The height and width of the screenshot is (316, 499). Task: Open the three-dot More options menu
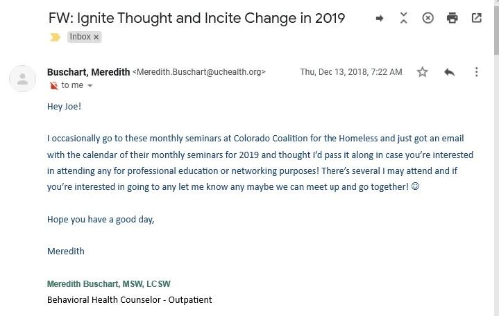click(476, 72)
